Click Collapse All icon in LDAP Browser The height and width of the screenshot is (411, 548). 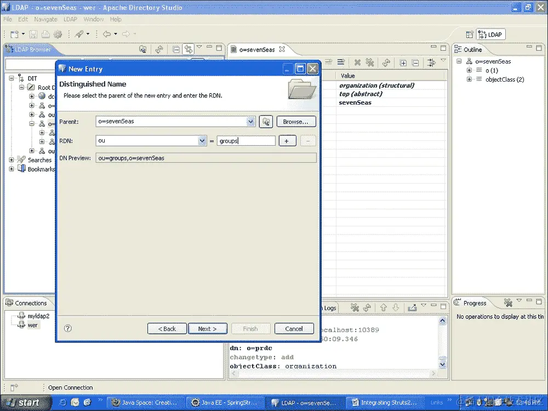(176, 49)
